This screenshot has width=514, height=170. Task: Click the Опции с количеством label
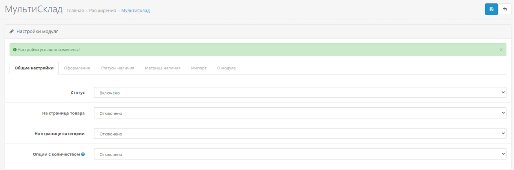[56, 154]
